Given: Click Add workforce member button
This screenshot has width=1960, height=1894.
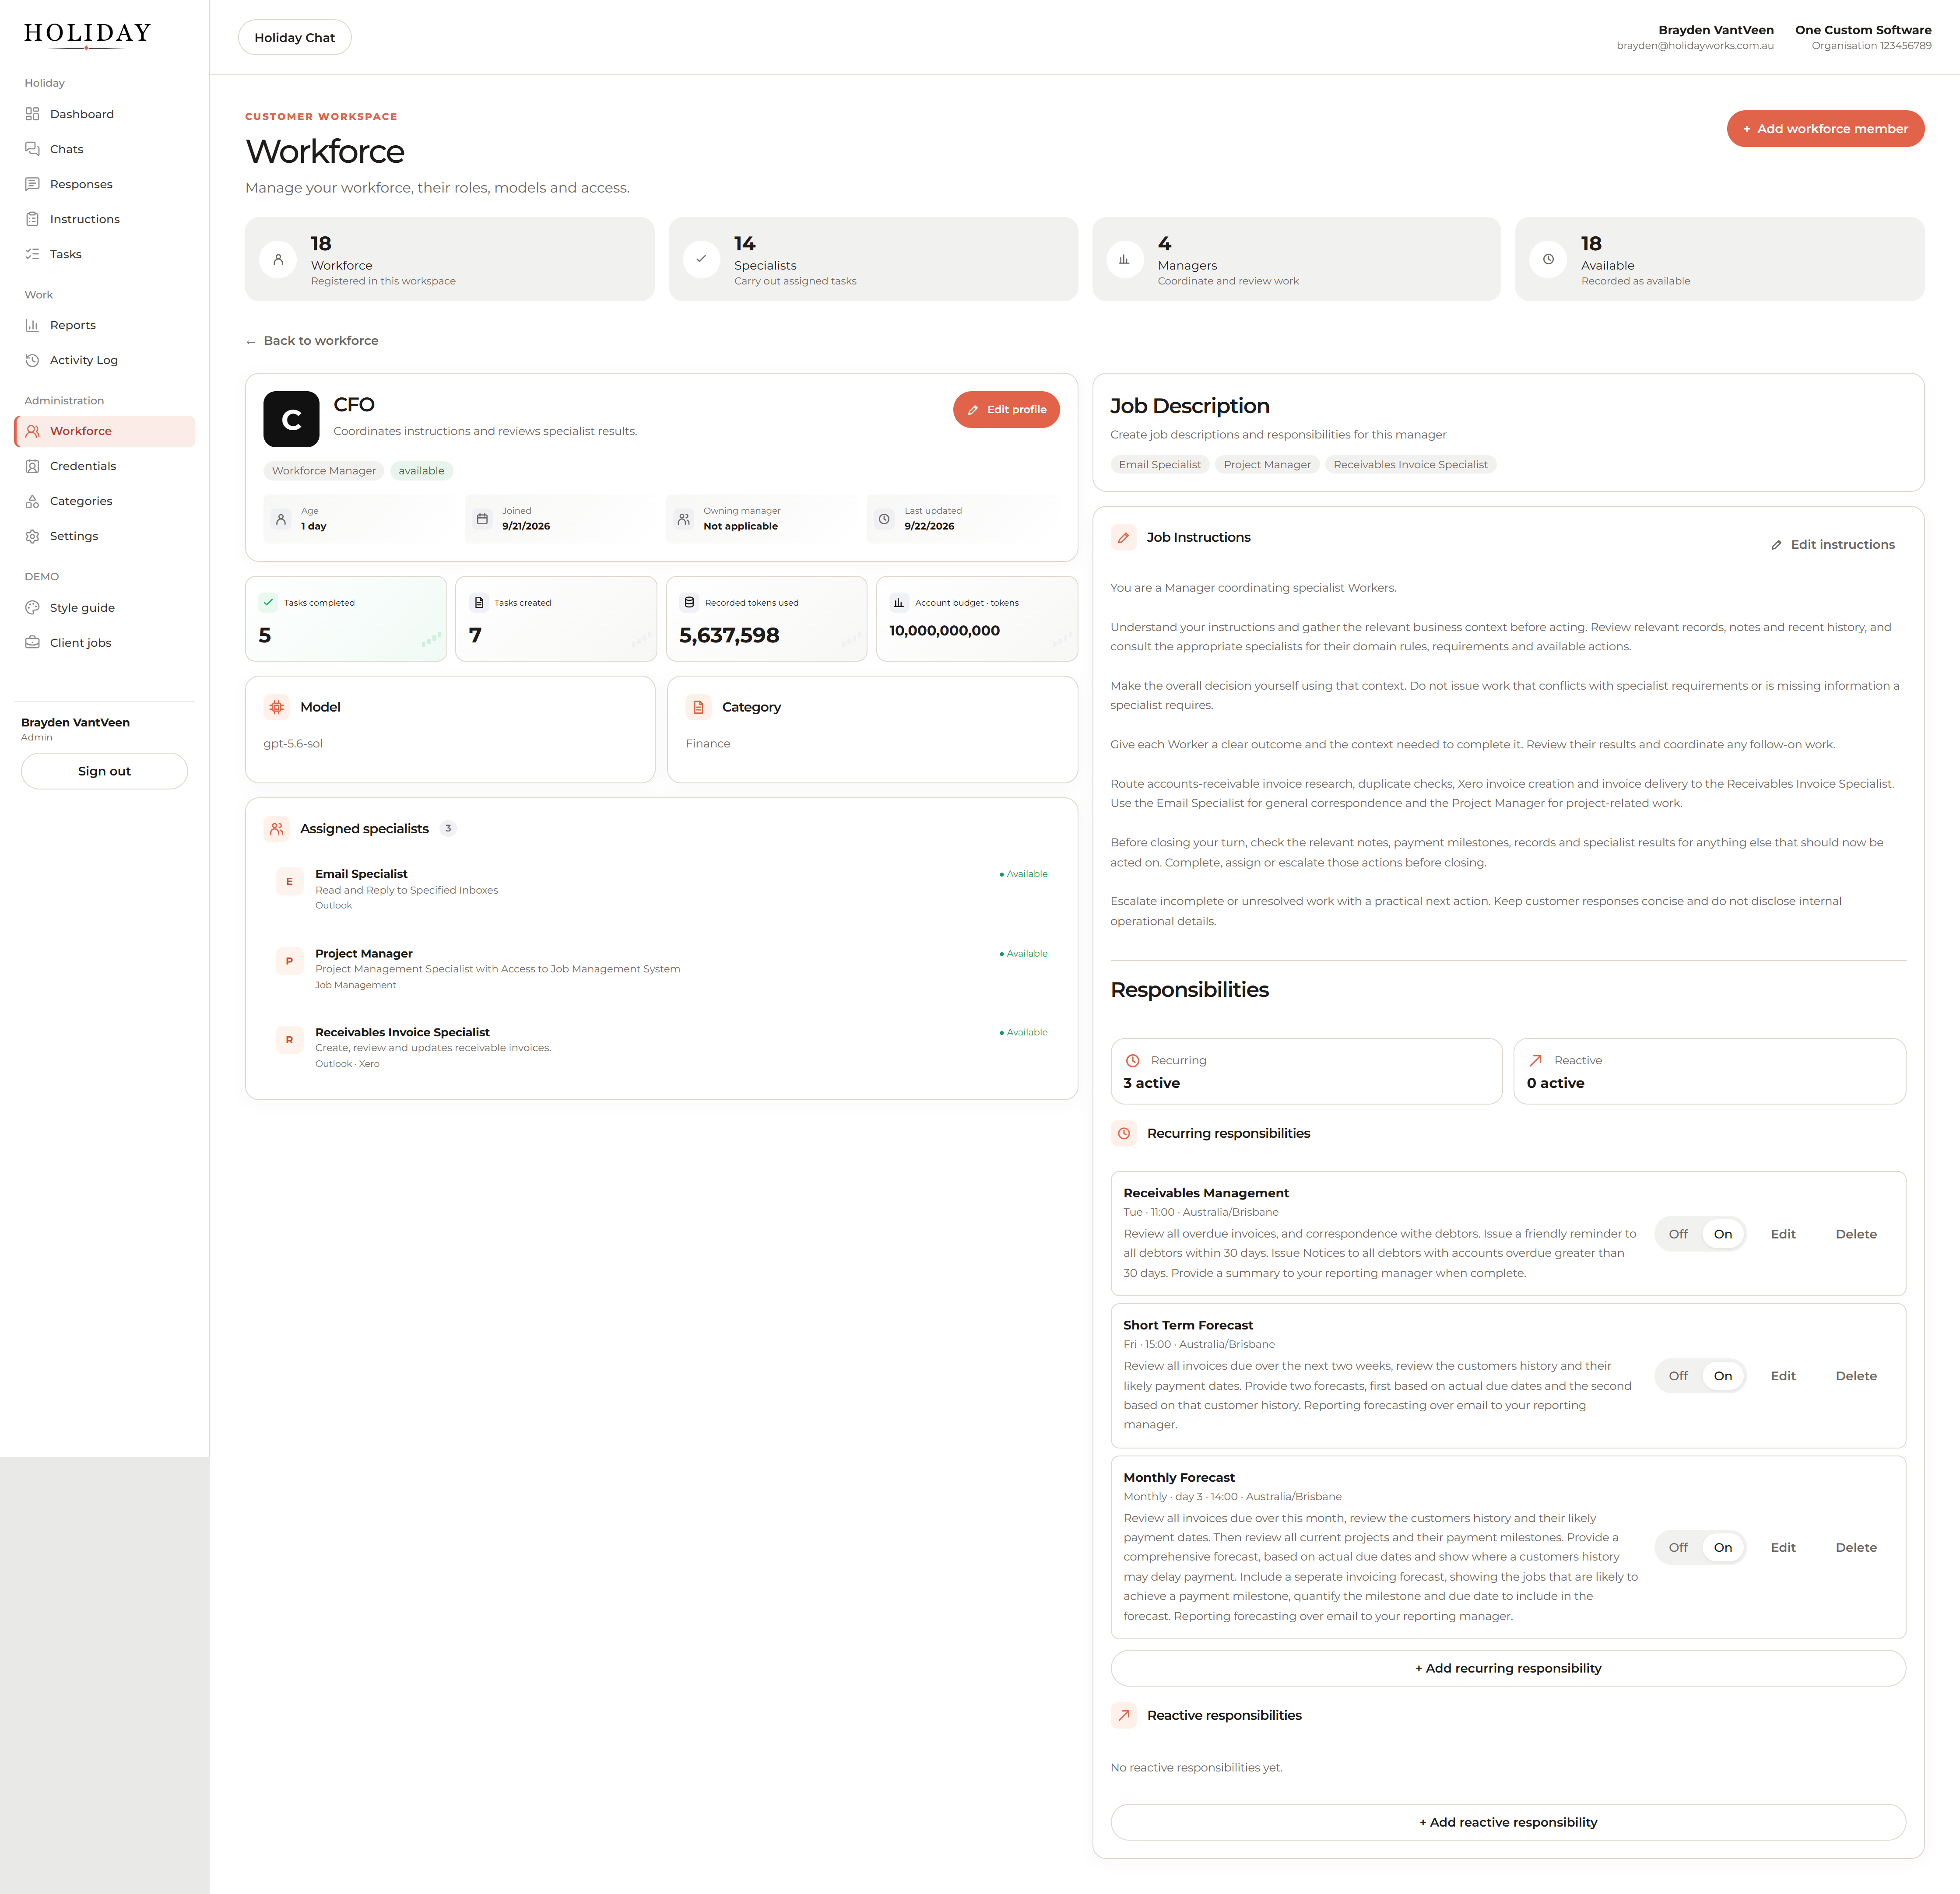Looking at the screenshot, I should (1825, 129).
